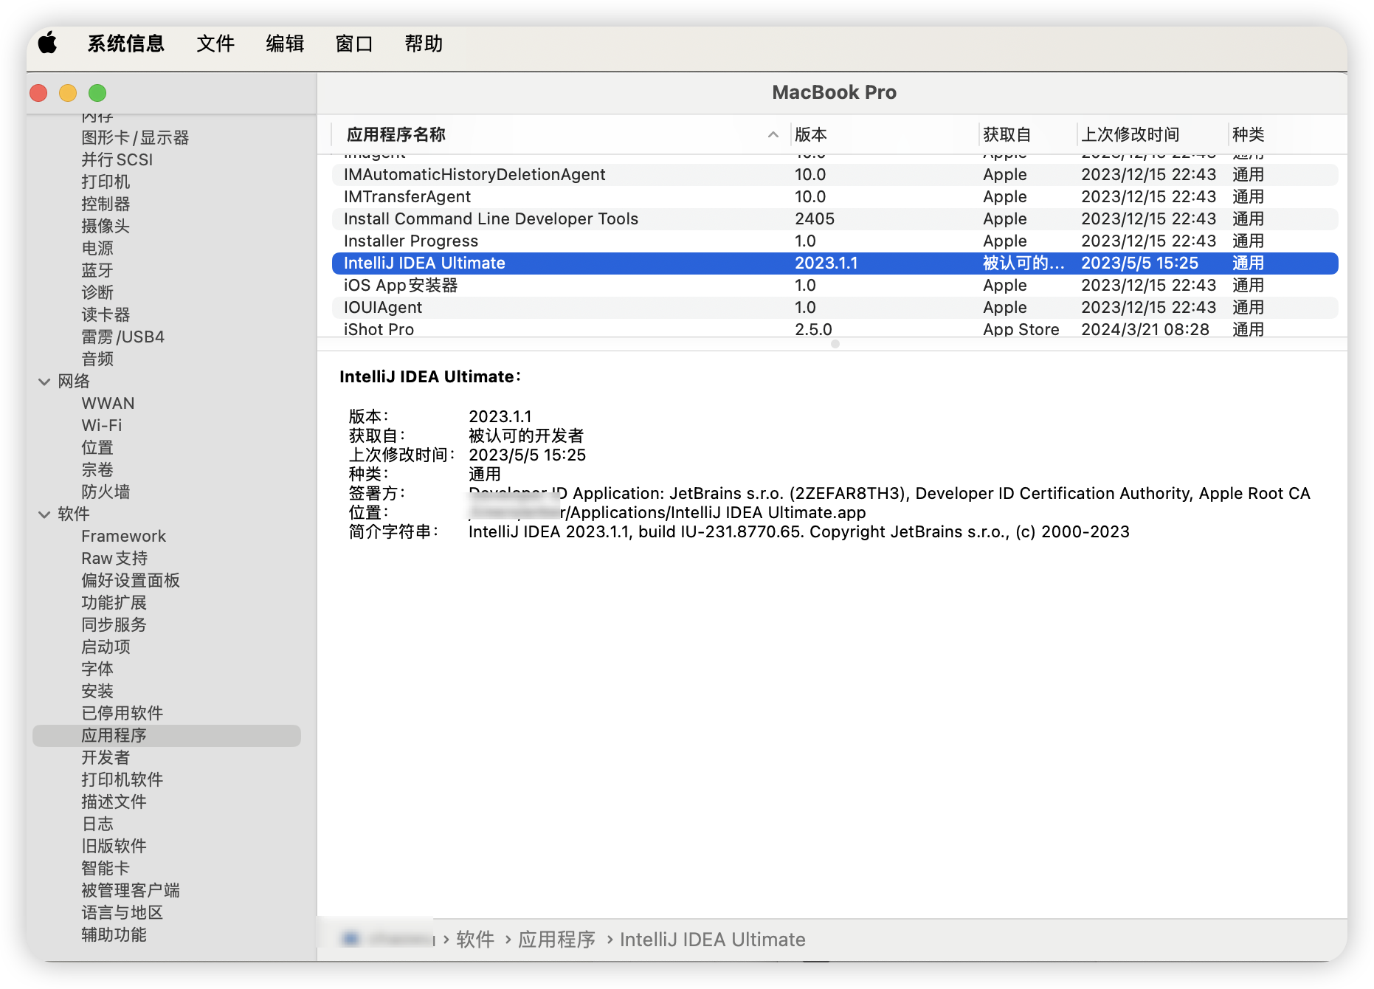Click 软件 in the path bar
The image size is (1374, 989).
pos(475,940)
